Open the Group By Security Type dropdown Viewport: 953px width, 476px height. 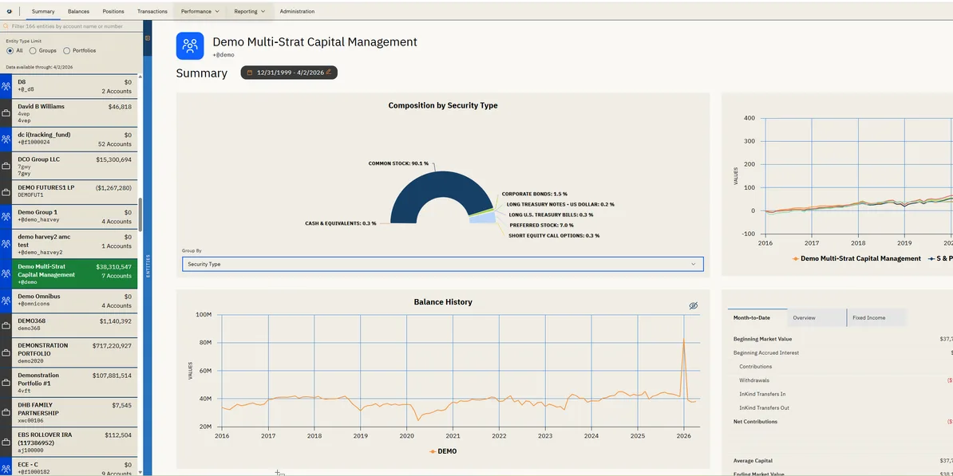tap(442, 264)
